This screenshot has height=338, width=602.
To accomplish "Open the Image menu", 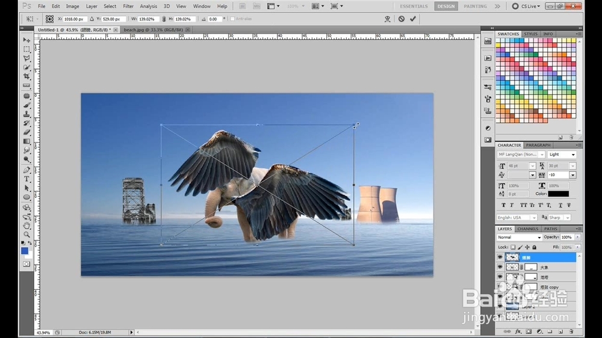I will click(x=73, y=6).
